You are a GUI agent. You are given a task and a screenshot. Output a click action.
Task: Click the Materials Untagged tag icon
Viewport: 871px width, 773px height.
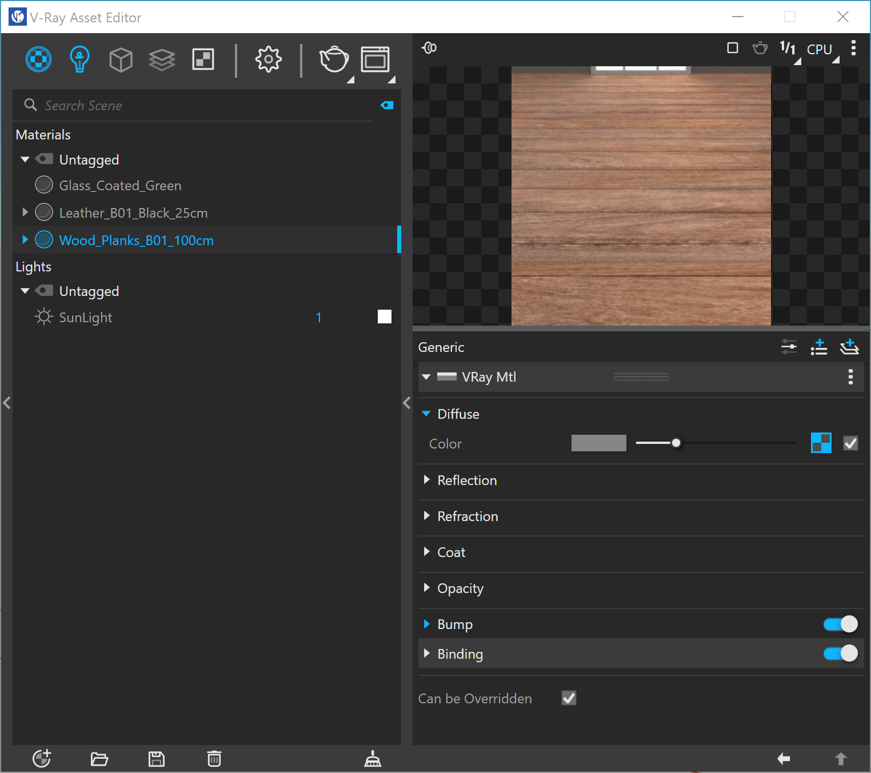point(45,159)
